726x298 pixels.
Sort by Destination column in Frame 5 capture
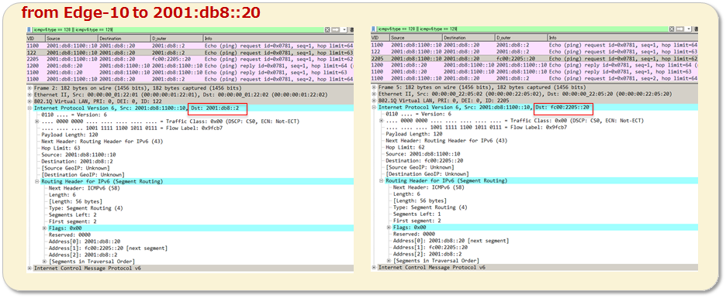(x=468, y=38)
